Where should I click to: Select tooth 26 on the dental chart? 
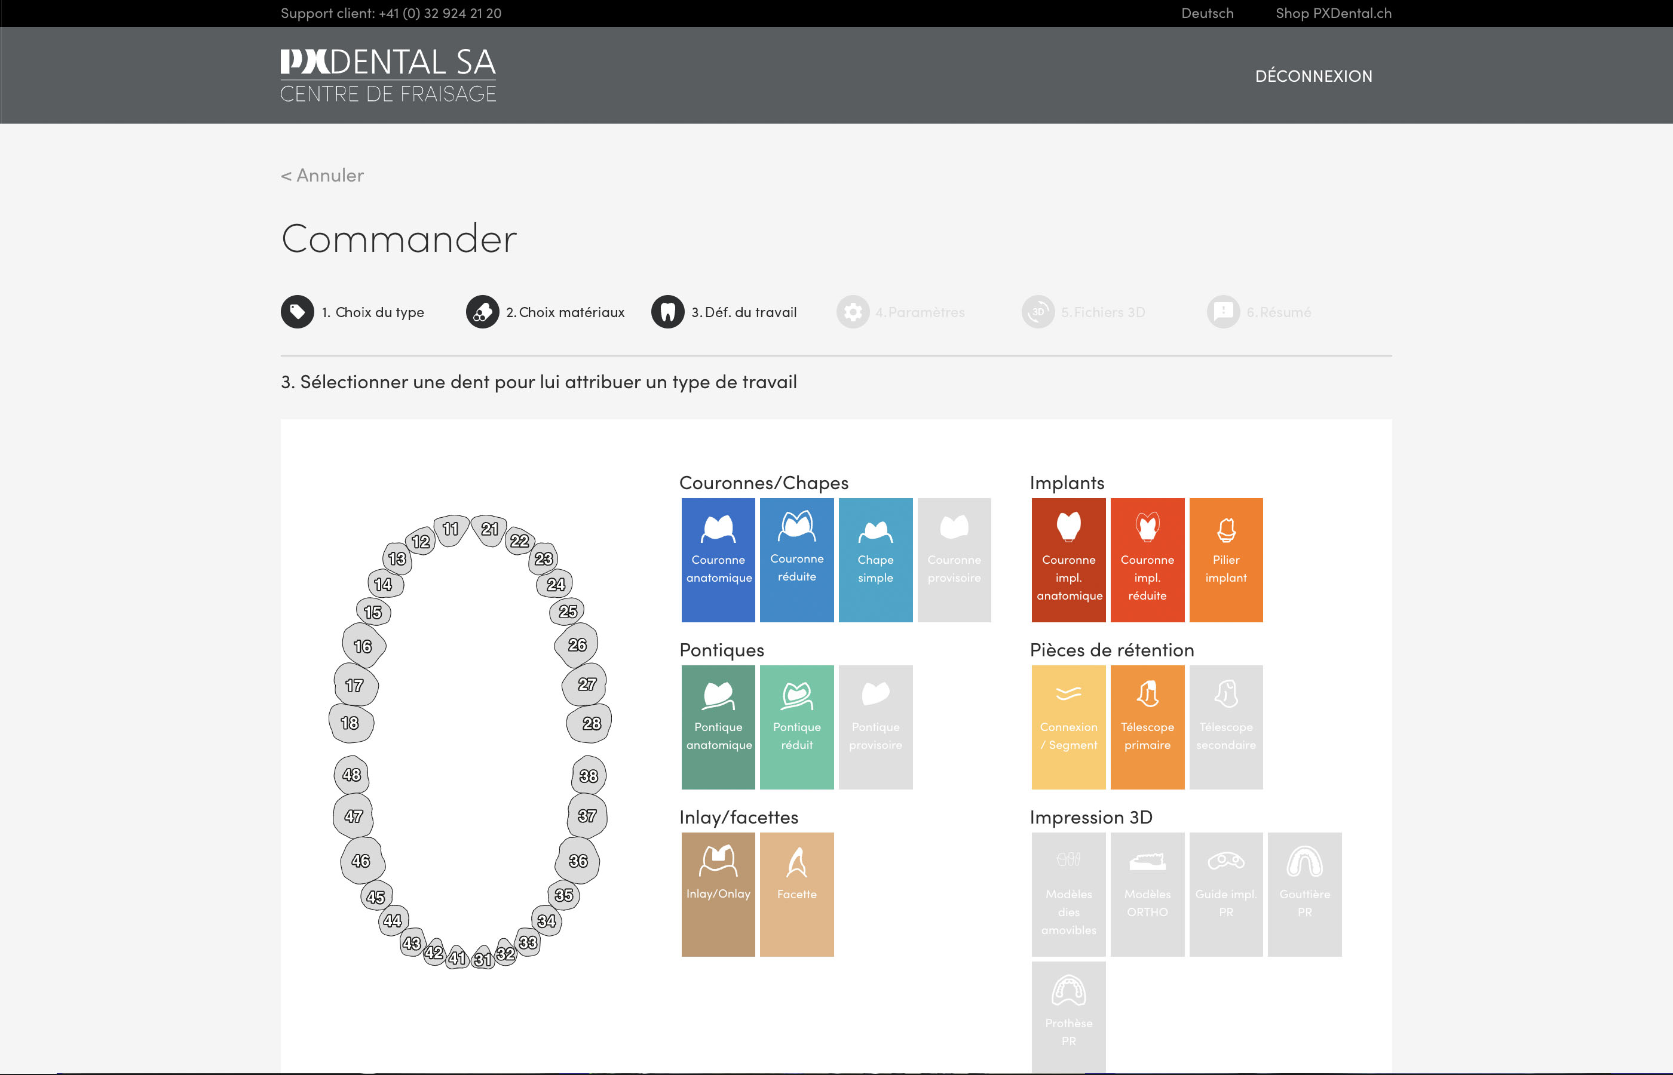click(577, 645)
